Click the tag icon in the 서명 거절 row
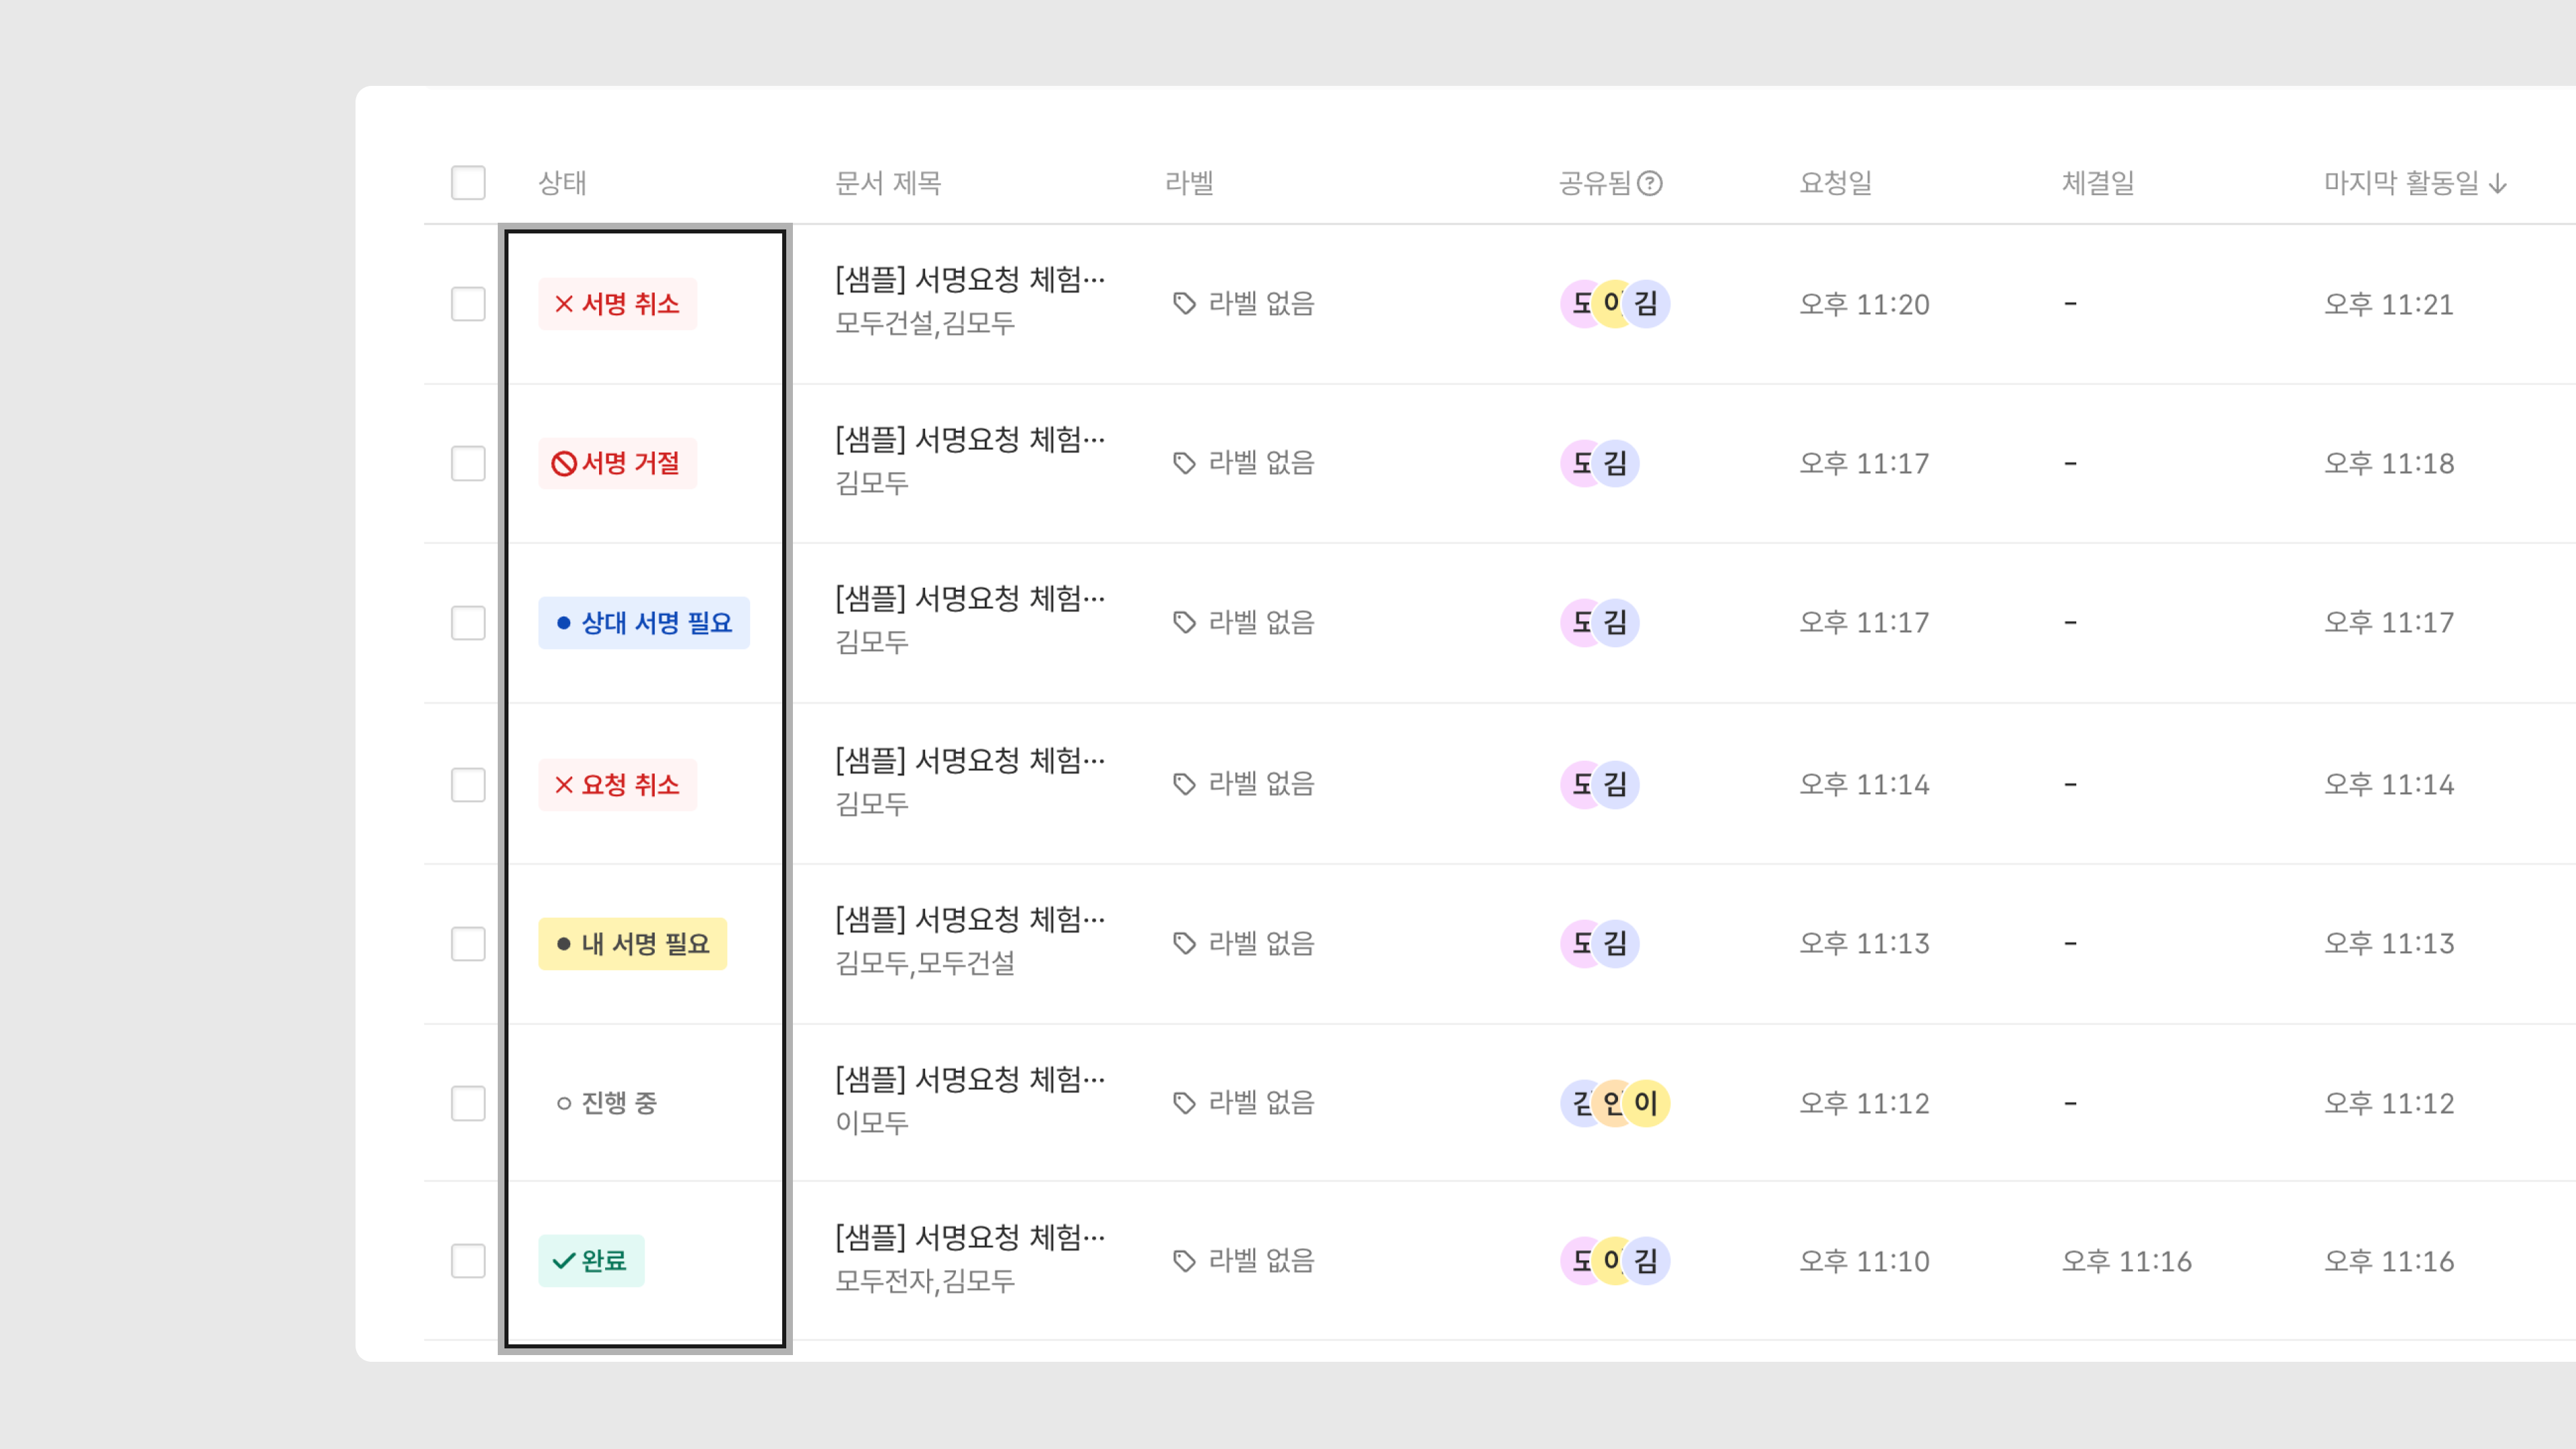This screenshot has width=2576, height=1449. point(1185,463)
